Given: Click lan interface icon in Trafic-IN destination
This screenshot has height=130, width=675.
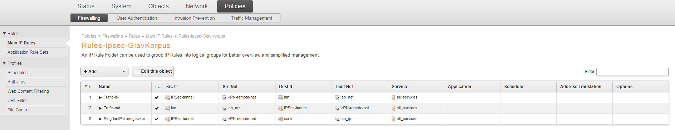Looking at the screenshot, I should (x=280, y=97).
